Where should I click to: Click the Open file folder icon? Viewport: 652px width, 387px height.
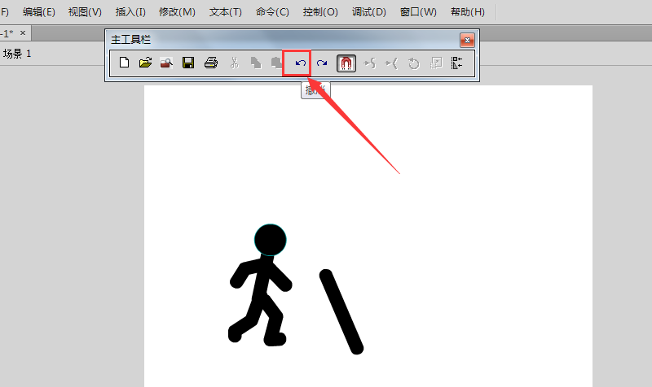point(145,63)
